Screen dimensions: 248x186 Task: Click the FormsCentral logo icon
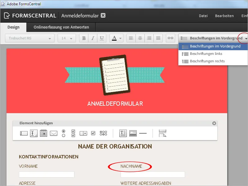(7, 15)
